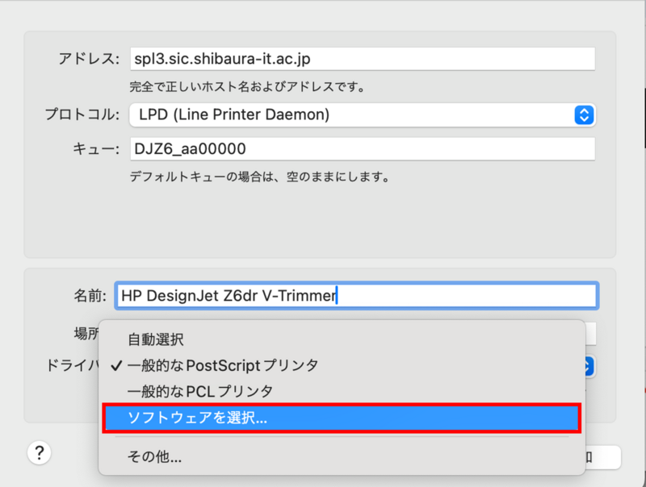
Task: Click the default queue hint text
Action: point(260,176)
